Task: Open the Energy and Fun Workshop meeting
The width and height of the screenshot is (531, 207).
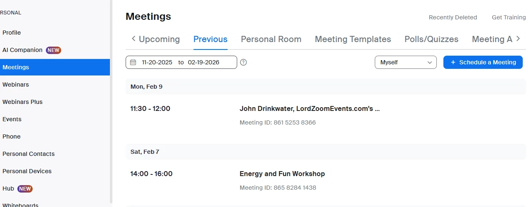Action: [x=282, y=174]
